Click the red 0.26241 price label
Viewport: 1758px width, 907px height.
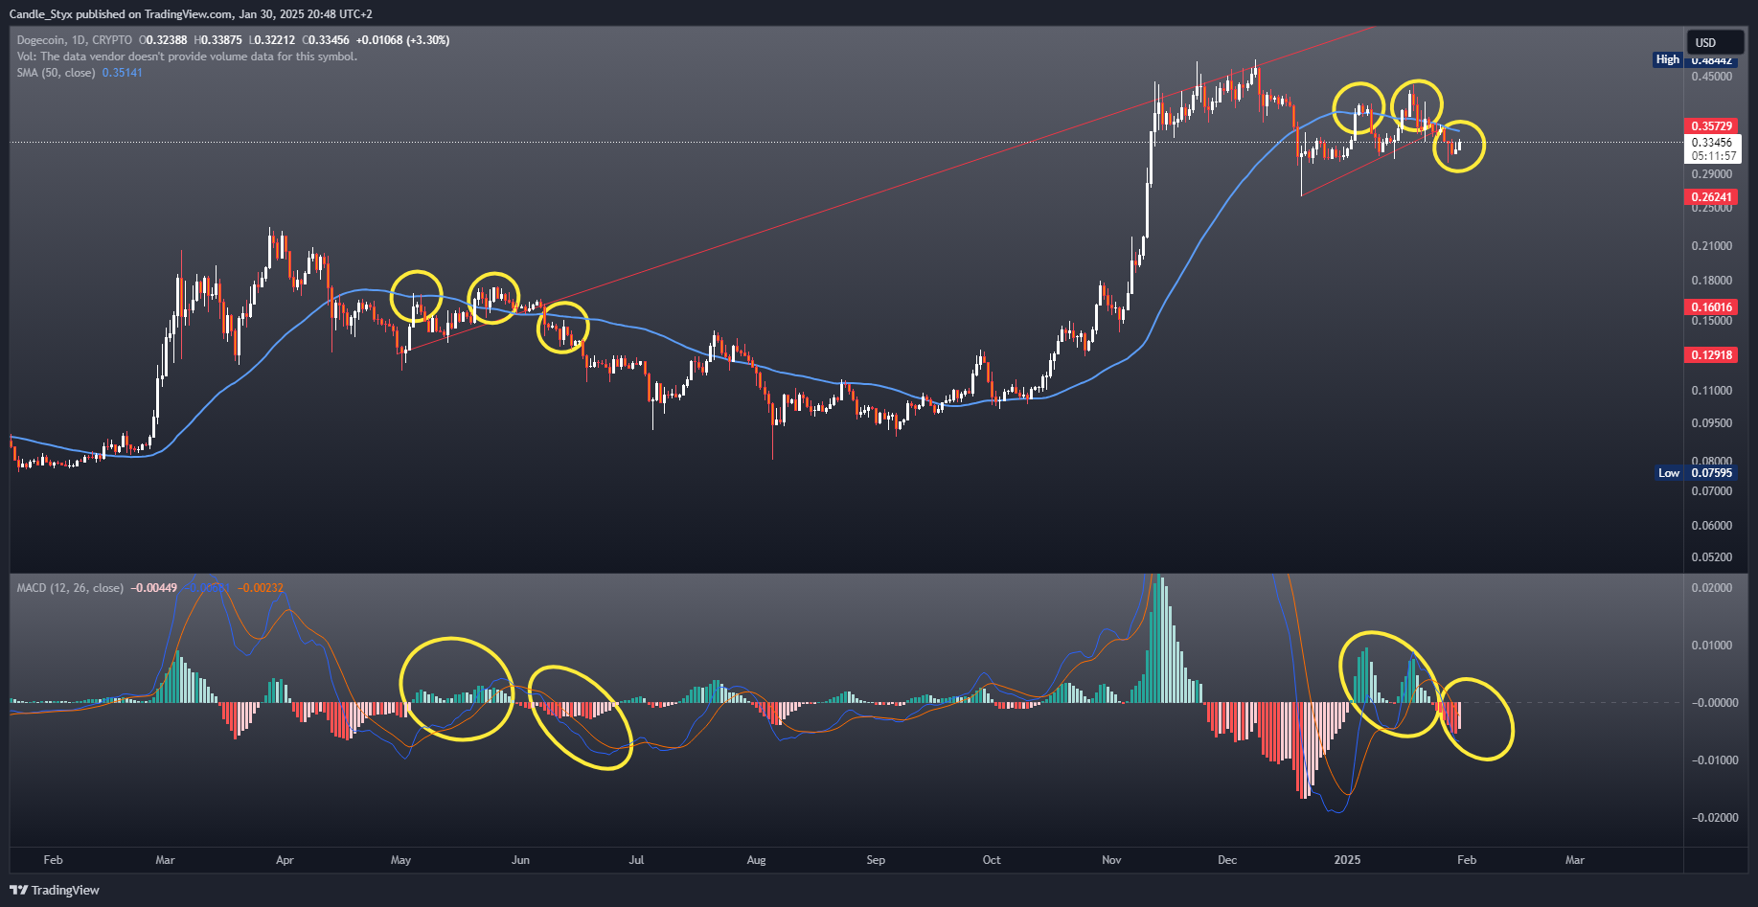coord(1711,197)
